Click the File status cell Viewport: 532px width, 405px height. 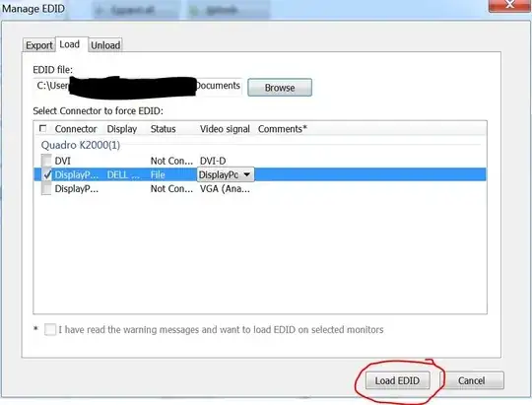click(158, 174)
